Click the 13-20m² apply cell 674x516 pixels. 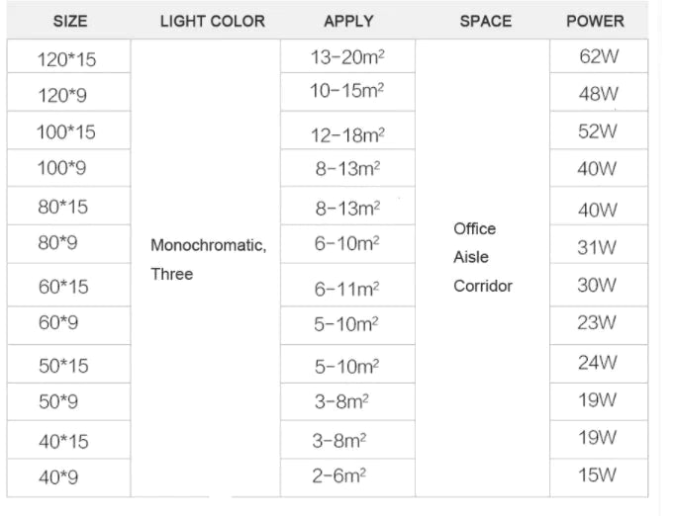[347, 57]
